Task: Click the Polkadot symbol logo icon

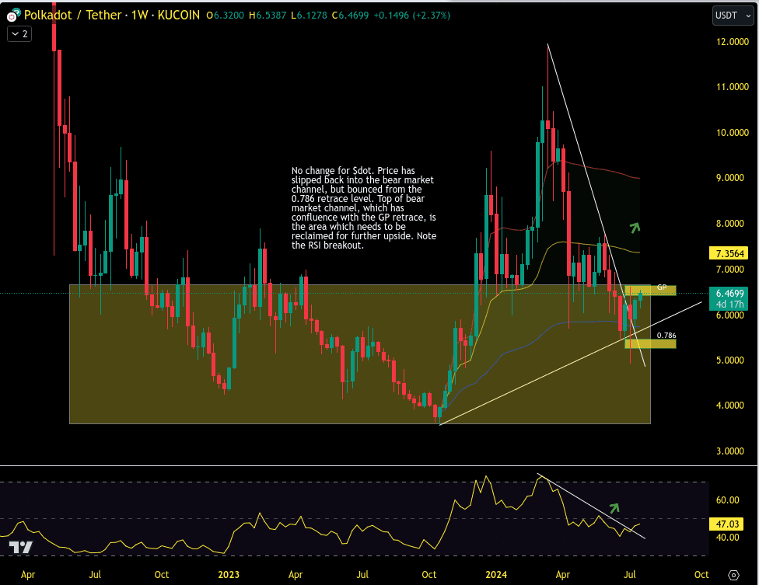Action: (13, 16)
